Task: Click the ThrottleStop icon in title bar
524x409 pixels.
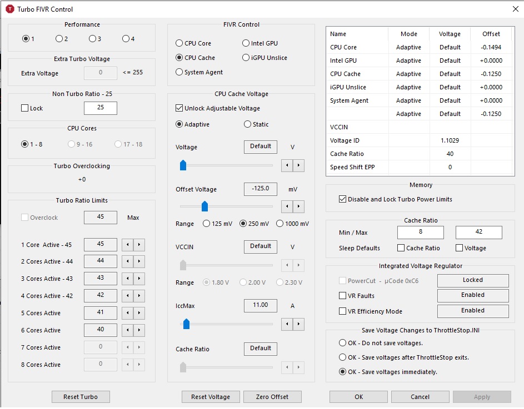Action: [x=10, y=9]
